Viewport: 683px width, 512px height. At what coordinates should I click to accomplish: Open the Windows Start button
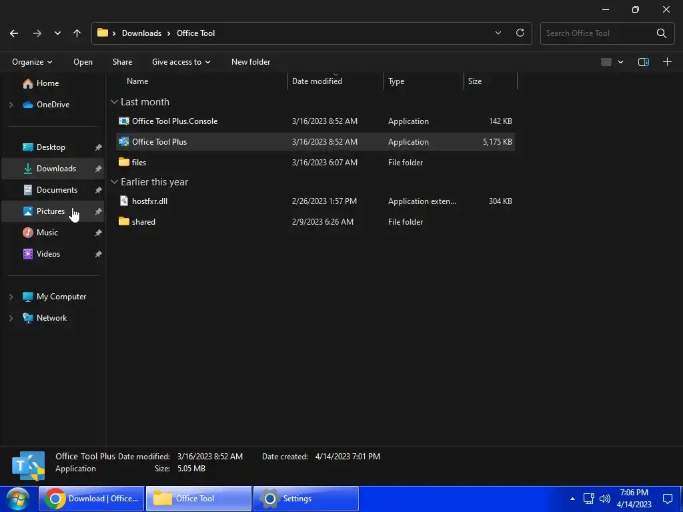point(17,499)
